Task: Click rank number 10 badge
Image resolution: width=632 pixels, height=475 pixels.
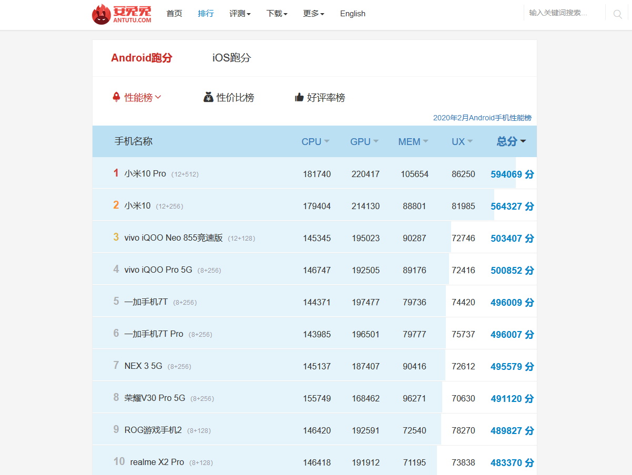Action: 119,461
